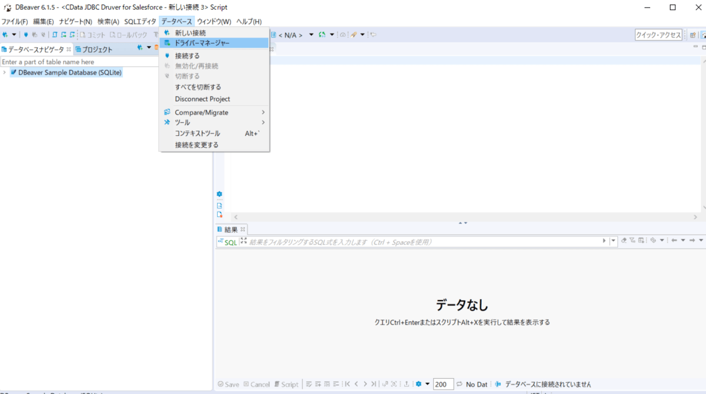This screenshot has height=394, width=706.
Task: Go to previous row navigation icon
Action: tap(356, 384)
